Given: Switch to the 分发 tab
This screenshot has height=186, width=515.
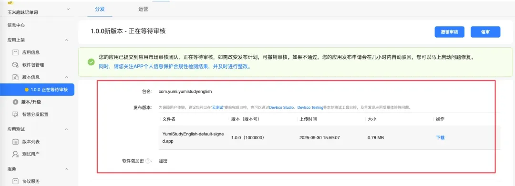Looking at the screenshot, I should pos(100,9).
